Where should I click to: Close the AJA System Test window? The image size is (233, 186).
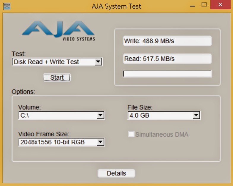click(220, 5)
